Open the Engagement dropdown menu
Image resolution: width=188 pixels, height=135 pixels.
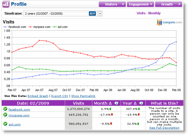(141, 4)
